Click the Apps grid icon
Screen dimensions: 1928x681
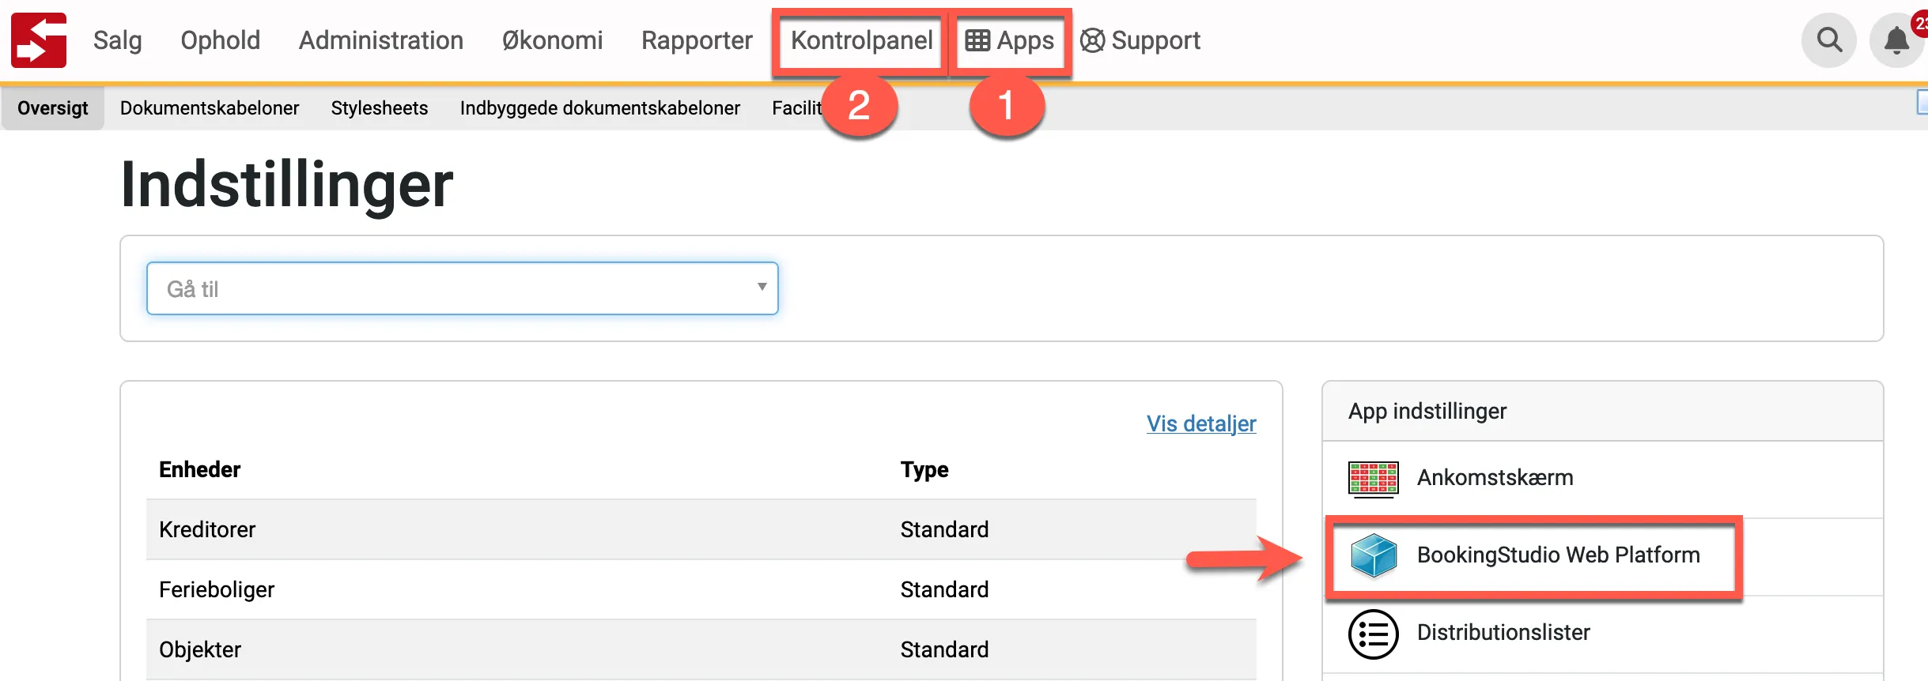pyautogui.click(x=977, y=40)
